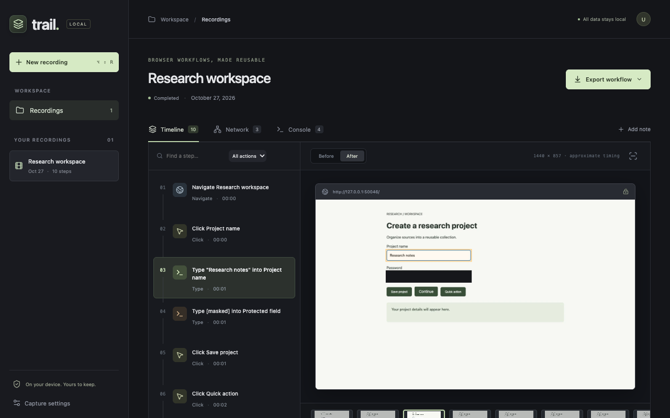Click the Find a step search field

pos(189,156)
